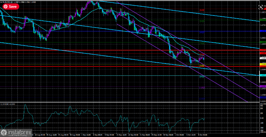Click the green 1.1780 price tag

[263, 20]
